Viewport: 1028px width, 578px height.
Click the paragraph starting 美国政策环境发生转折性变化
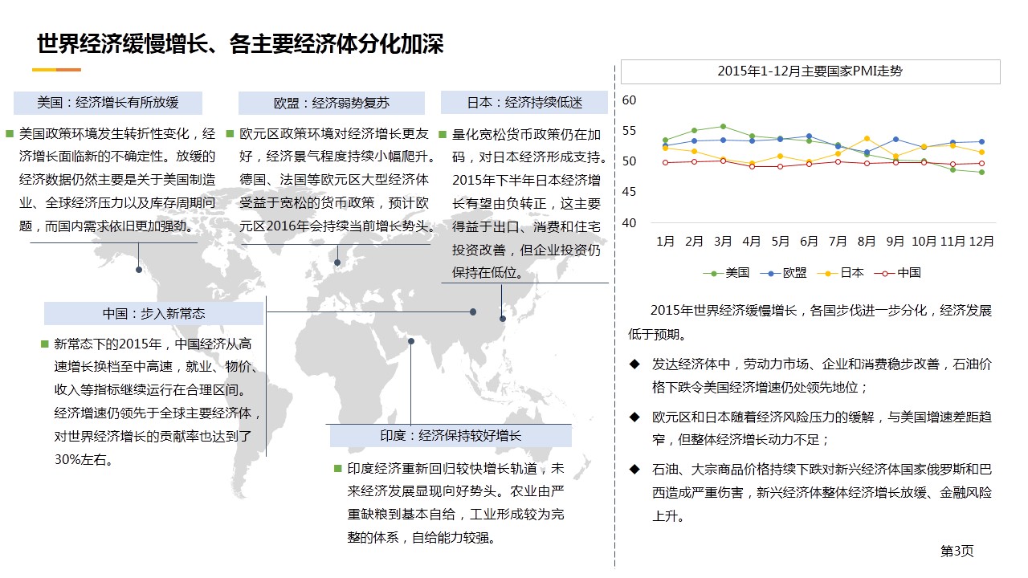[117, 180]
